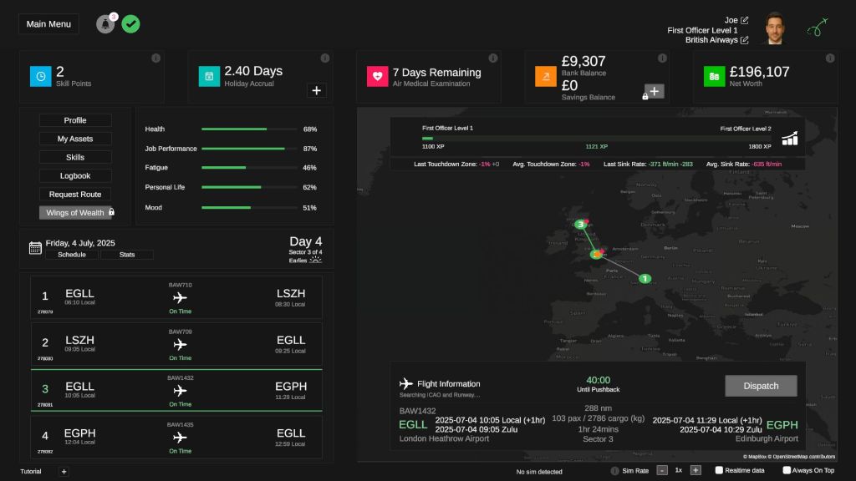Click the green checkmark status icon
Image resolution: width=856 pixels, height=481 pixels.
coord(130,24)
